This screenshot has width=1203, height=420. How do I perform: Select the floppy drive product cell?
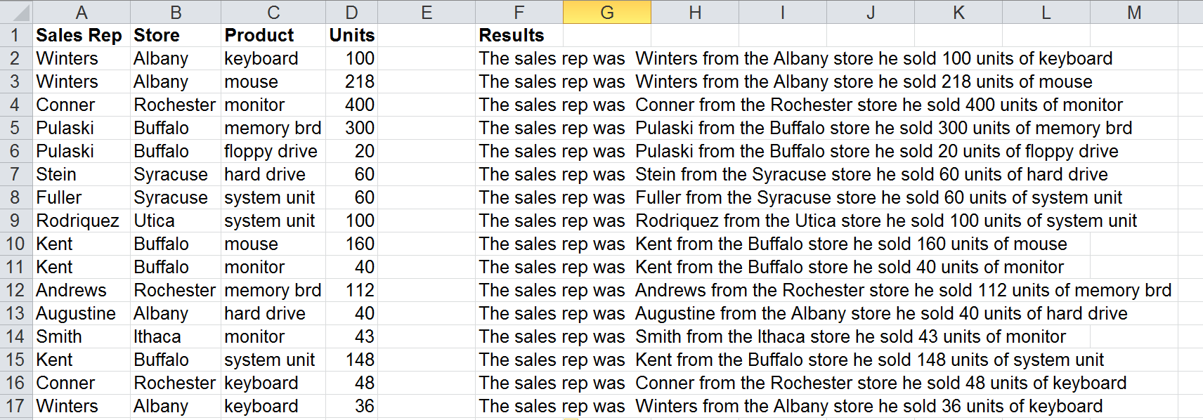273,151
